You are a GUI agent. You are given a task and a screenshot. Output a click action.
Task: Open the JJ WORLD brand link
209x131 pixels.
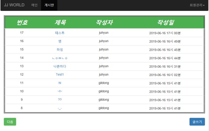[14, 5]
